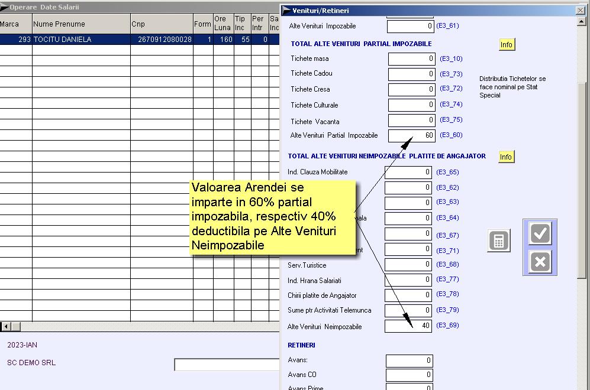Click the Alte Venituri Neimpozabile field

point(408,326)
